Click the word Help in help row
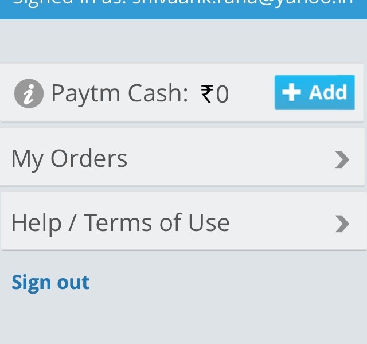Image resolution: width=367 pixels, height=344 pixels. point(36,224)
